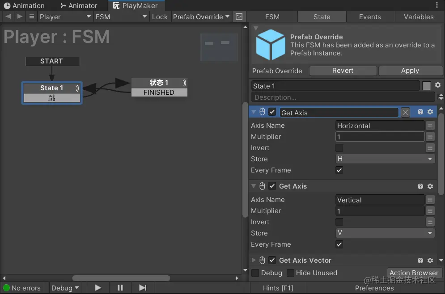
Task: Click the green No errors status indicator
Action: coord(7,288)
